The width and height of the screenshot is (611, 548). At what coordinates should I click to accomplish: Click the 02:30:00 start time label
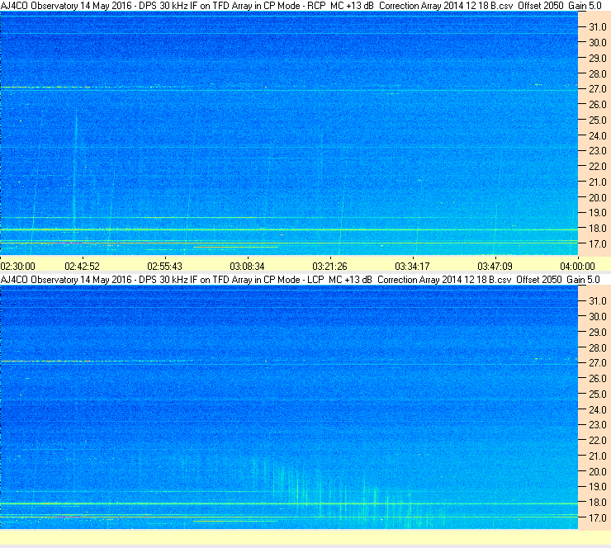tap(18, 267)
